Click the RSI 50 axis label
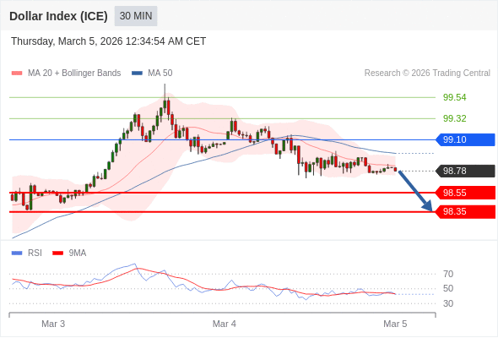 coord(448,289)
